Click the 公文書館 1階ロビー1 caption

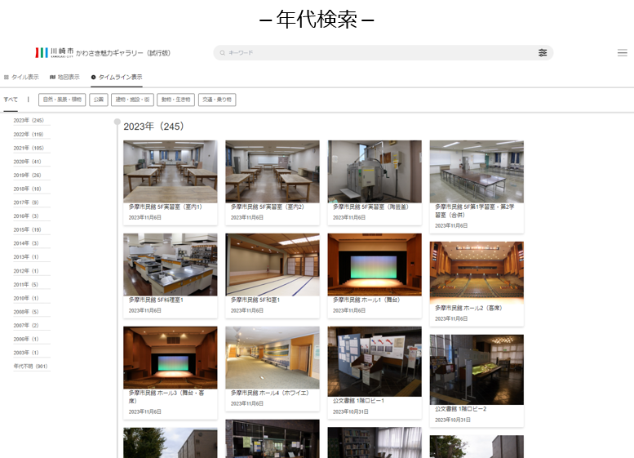pyautogui.click(x=359, y=401)
